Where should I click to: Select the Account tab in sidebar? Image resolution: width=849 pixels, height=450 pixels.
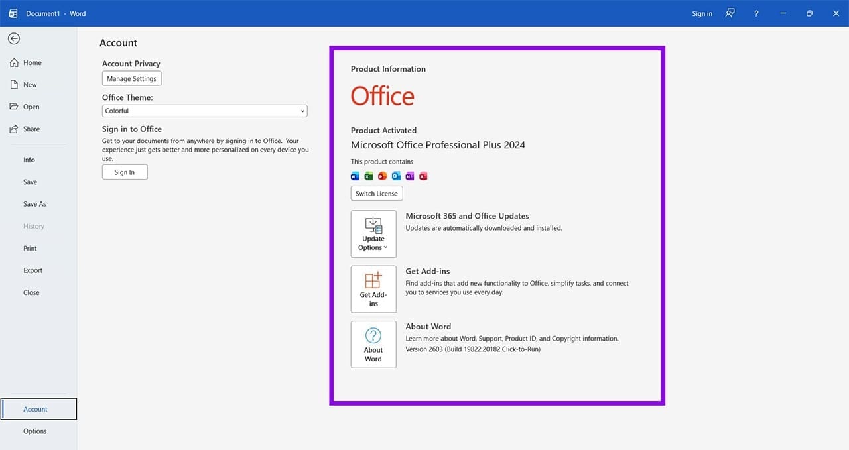point(39,409)
